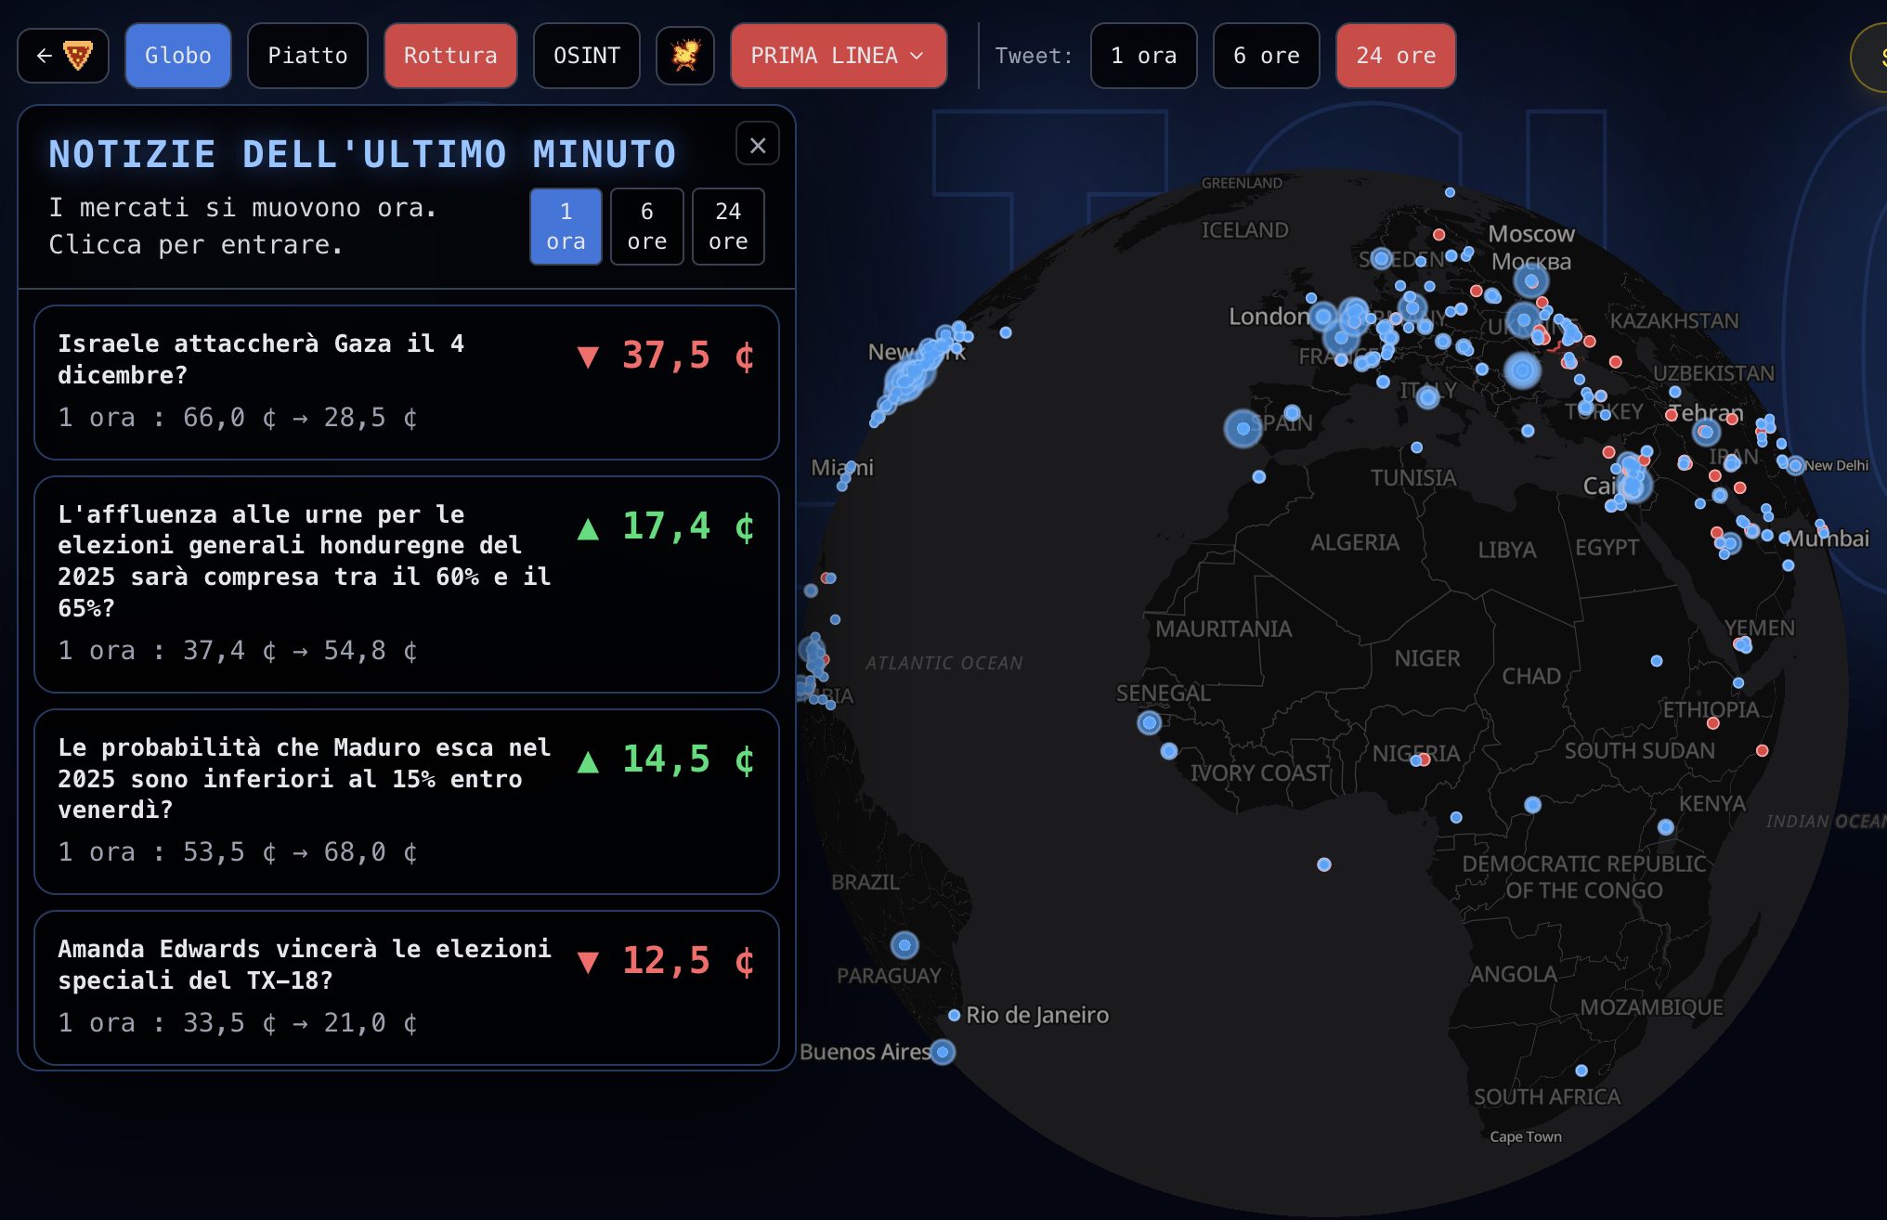Select 6 ore in the news panel
This screenshot has height=1220, width=1887.
click(x=646, y=227)
